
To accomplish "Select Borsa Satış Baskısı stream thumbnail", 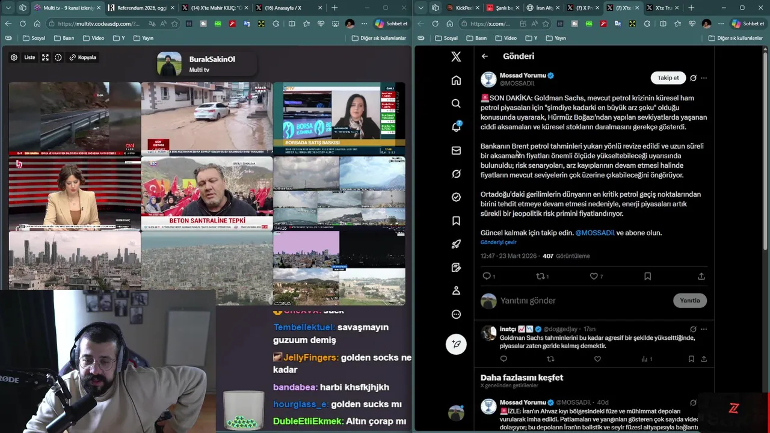I will coord(339,118).
